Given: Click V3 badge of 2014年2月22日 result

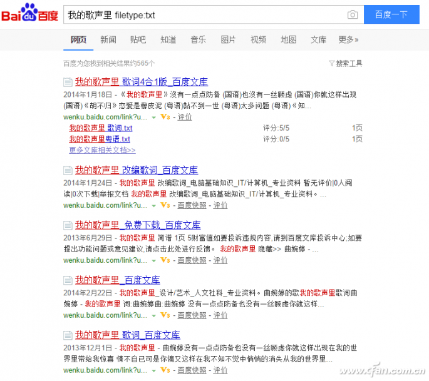Looking at the screenshot, I should click(165, 315).
